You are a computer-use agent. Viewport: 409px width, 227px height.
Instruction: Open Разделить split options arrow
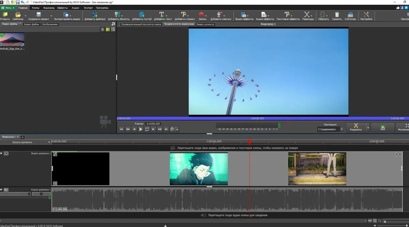coord(368,128)
